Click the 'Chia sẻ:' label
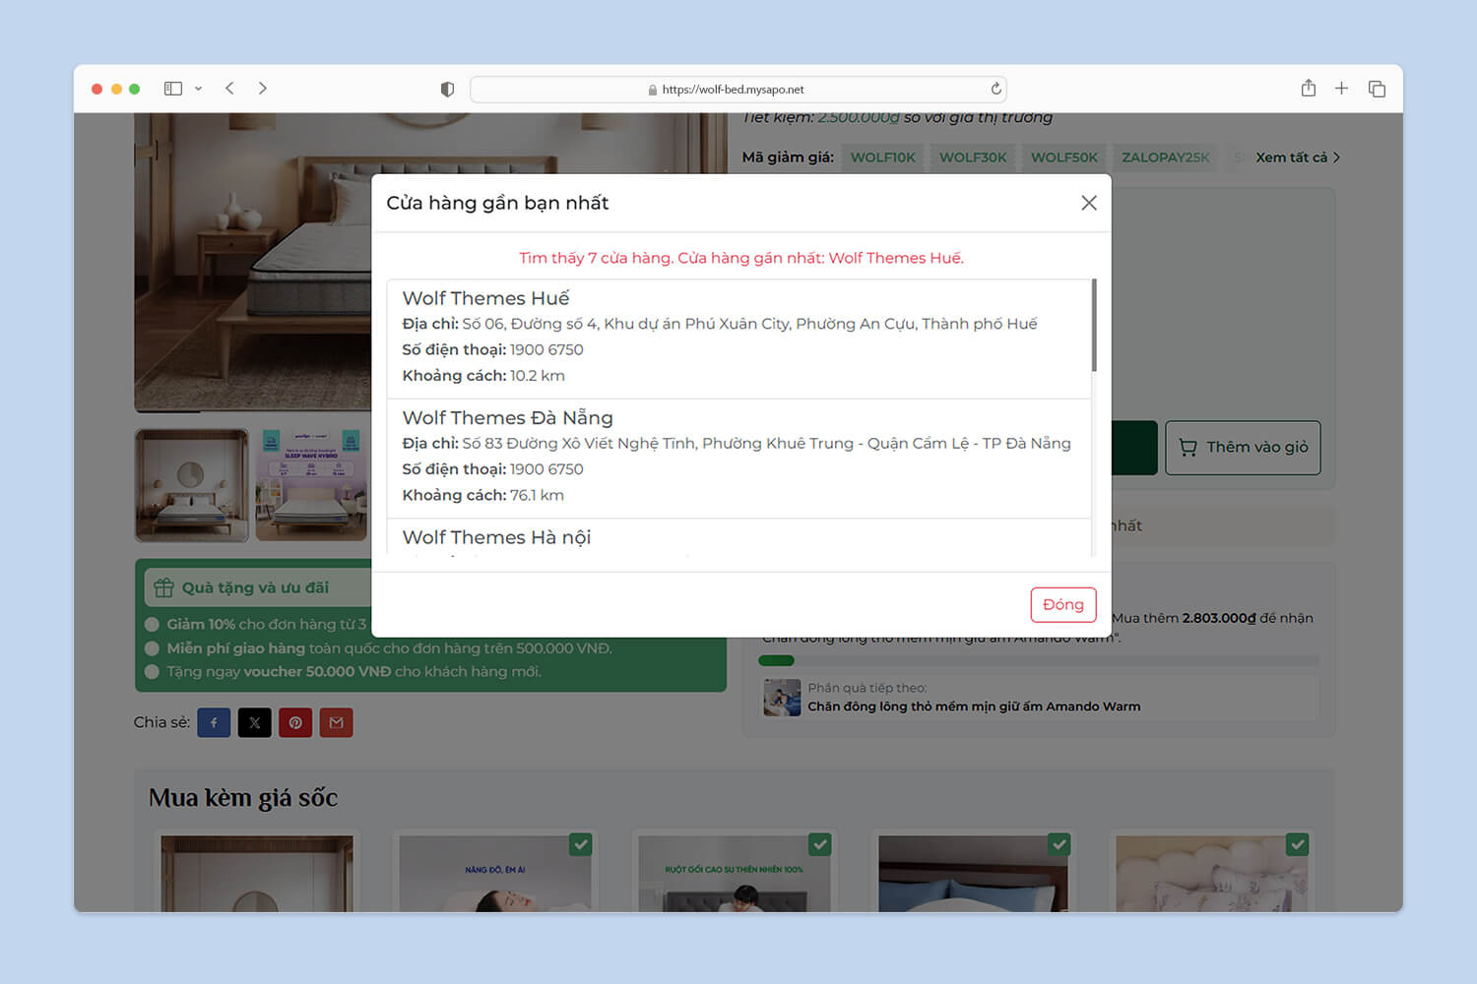Image resolution: width=1477 pixels, height=984 pixels. coord(161,722)
